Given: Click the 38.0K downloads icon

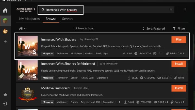Looking at the screenshot, I should click(x=129, y=78).
